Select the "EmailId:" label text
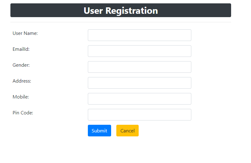The width and height of the screenshot is (251, 163). coord(21,49)
